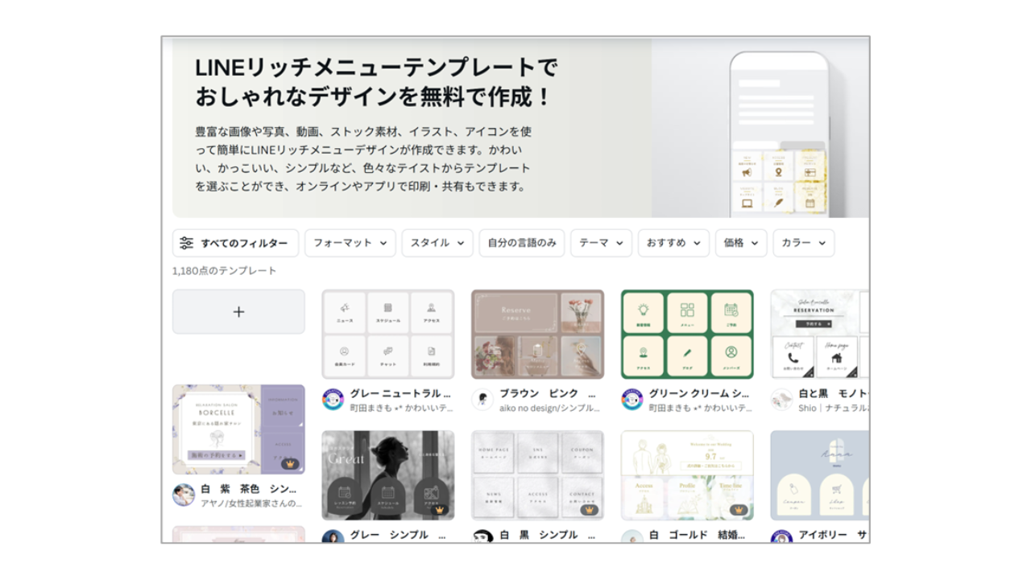The image size is (1031, 579).
Task: Click crown icon on white gold wedding template
Action: [x=739, y=509]
